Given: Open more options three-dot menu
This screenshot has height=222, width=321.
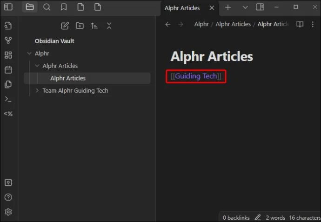Looking at the screenshot, I should tap(313, 24).
